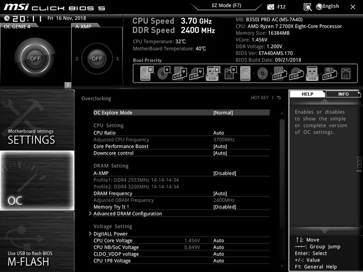Select the first UEFI hard disk boot device icon
Viewport: 363px width, 272px height.
pos(147,74)
